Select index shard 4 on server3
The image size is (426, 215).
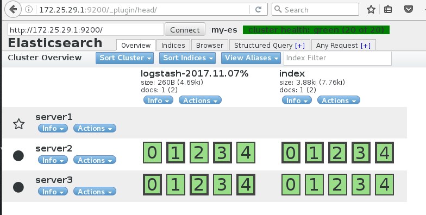(x=385, y=185)
